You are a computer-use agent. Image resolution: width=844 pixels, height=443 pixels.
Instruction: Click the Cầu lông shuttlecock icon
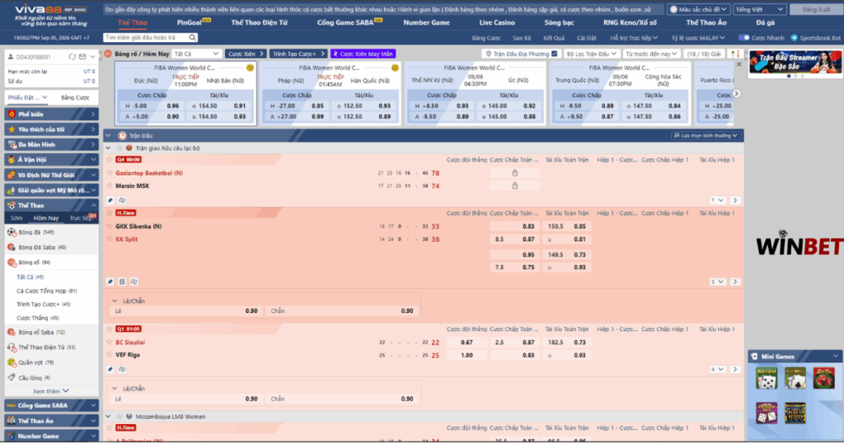(12, 377)
